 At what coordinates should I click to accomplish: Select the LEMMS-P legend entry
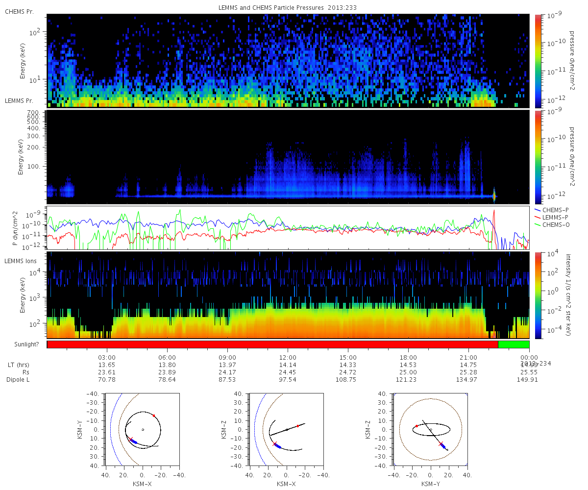(x=552, y=217)
